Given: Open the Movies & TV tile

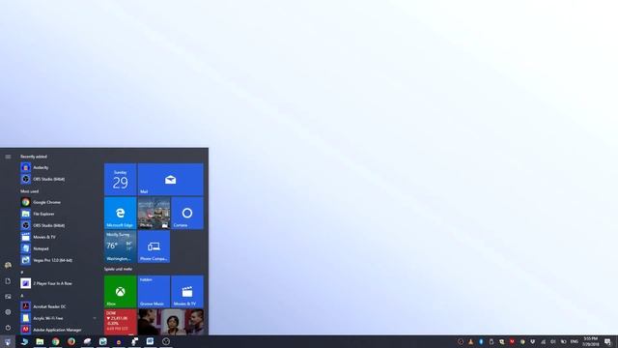Looking at the screenshot, I should click(187, 292).
